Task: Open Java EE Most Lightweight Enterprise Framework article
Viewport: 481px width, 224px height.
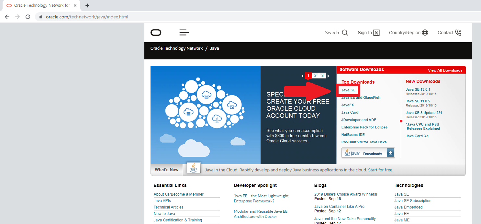Action: [261, 199]
